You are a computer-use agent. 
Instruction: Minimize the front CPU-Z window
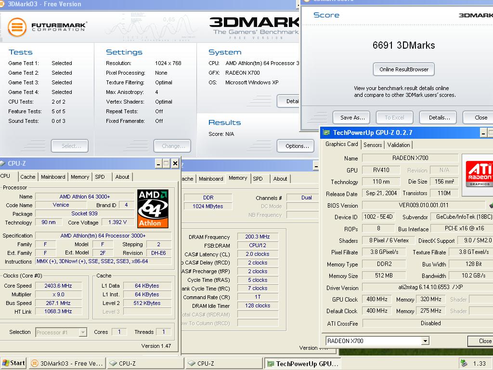click(x=158, y=163)
